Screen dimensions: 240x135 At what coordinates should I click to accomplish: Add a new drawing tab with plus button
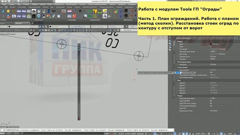33,23
